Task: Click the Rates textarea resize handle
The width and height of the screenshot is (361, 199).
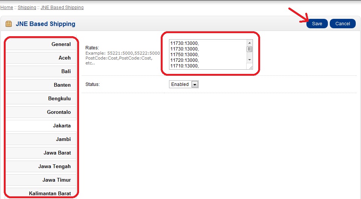Action: click(x=250, y=67)
